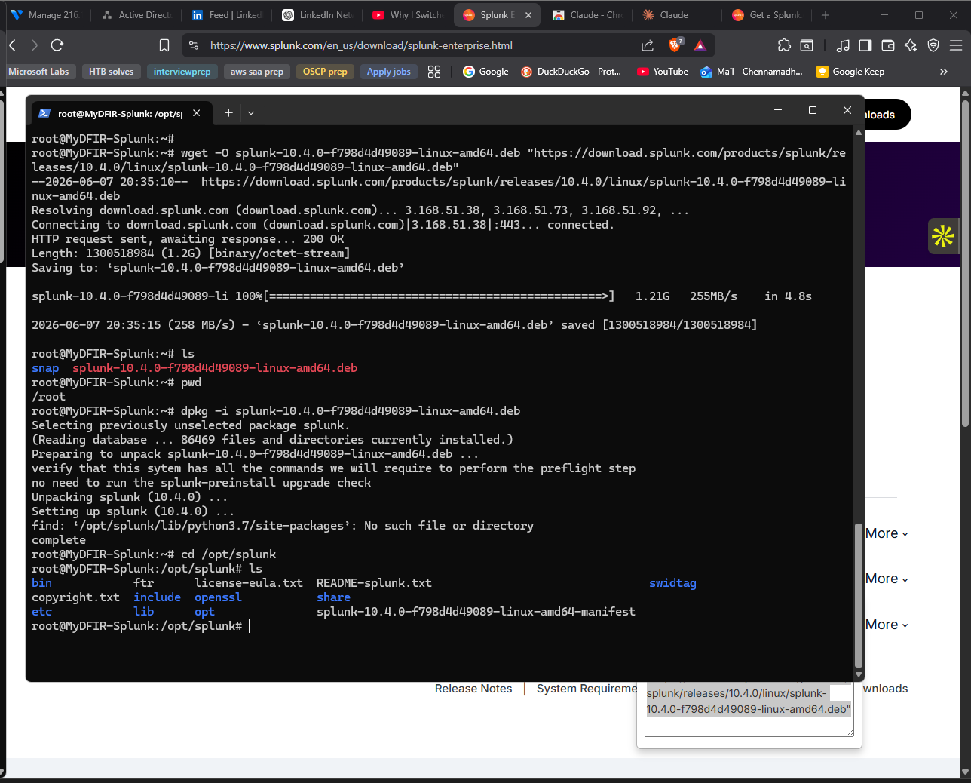The width and height of the screenshot is (971, 783).
Task: Open the Mail - Chennamadh bookmark
Action: tap(752, 72)
